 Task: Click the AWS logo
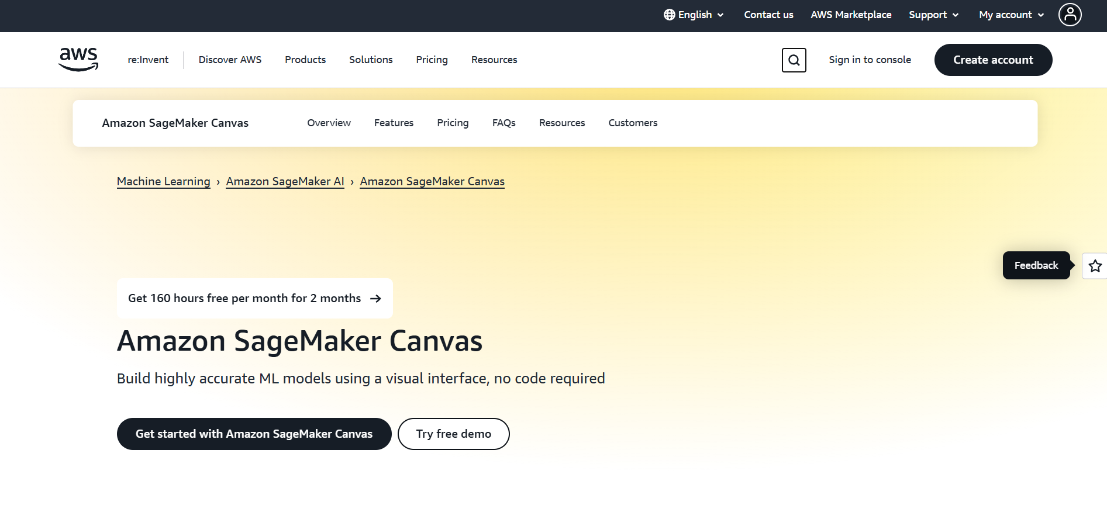(78, 60)
